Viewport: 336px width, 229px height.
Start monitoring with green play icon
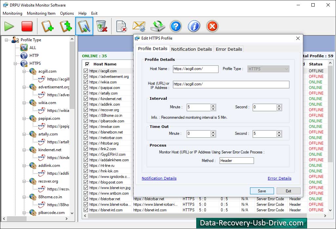(x=9, y=26)
